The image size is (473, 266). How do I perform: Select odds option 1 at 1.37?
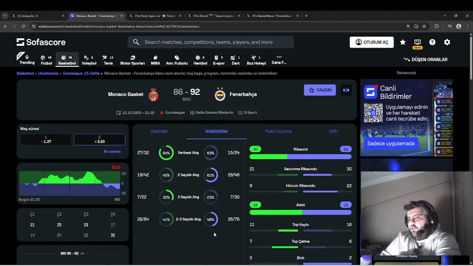coord(46,139)
